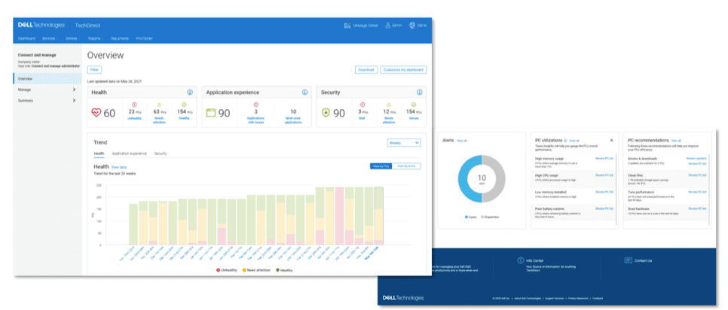
Task: Switch chart to View by score
Action: (x=407, y=166)
